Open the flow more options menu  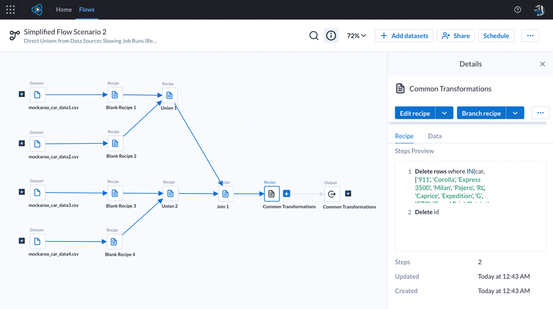[530, 36]
